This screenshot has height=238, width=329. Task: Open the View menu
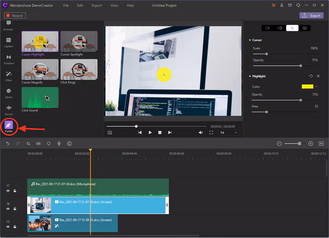tap(114, 5)
